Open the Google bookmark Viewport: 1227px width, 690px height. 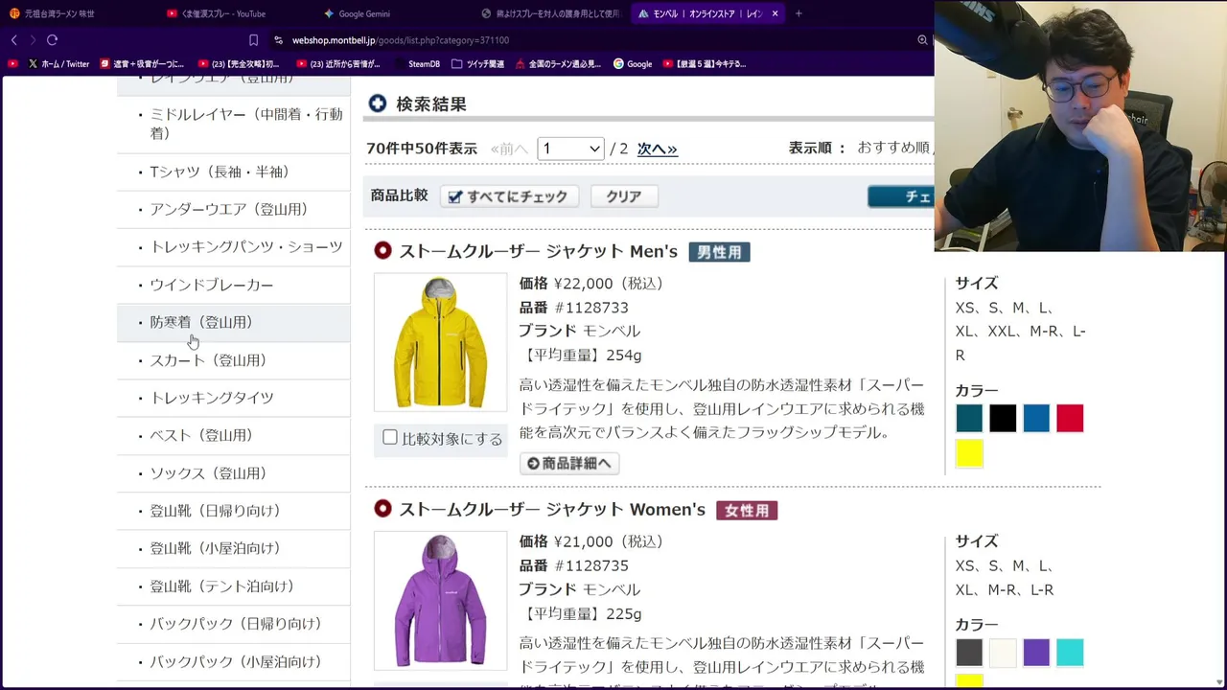coord(633,64)
